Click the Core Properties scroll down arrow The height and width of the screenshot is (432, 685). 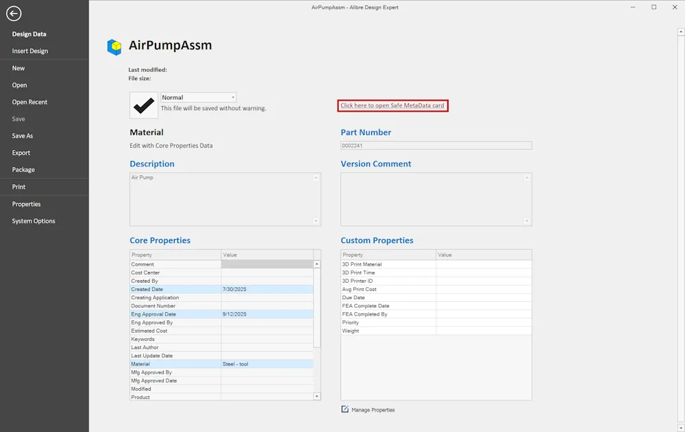(316, 396)
